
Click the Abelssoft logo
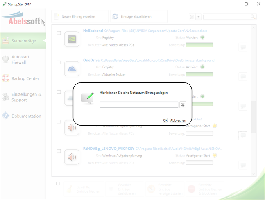[x=23, y=19]
